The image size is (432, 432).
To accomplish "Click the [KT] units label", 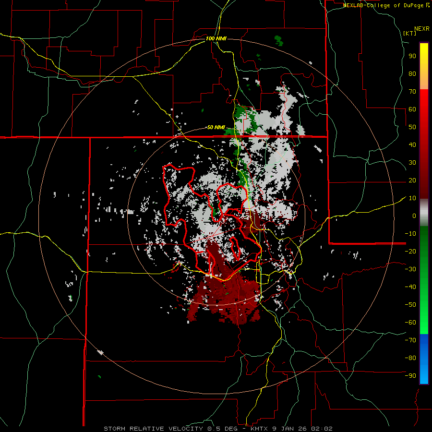I will (410, 33).
